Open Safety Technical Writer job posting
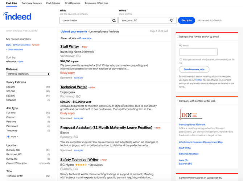The width and height of the screenshot is (243, 181). coord(79,160)
